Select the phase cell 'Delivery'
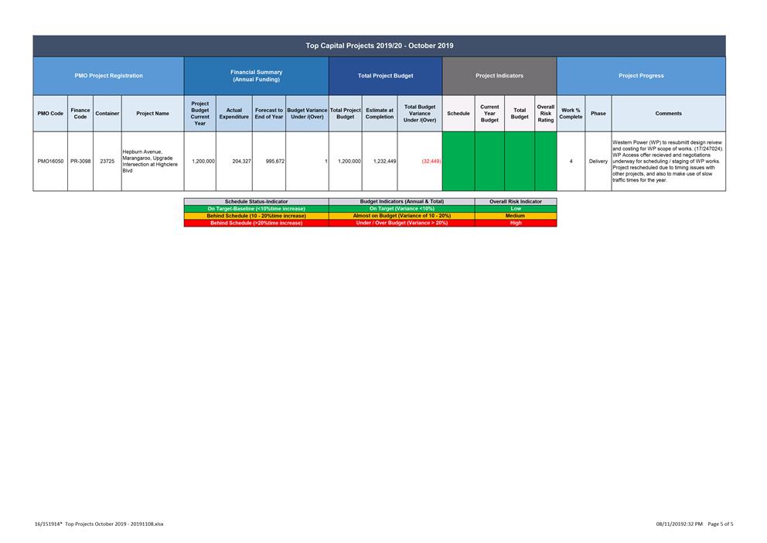 (598, 161)
